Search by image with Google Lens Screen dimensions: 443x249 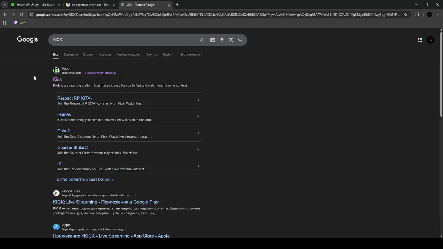[x=231, y=40]
